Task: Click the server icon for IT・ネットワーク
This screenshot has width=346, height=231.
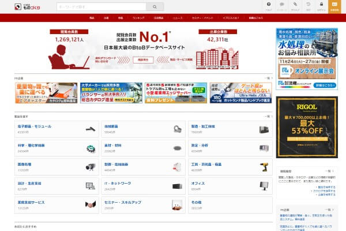Action: point(177,187)
